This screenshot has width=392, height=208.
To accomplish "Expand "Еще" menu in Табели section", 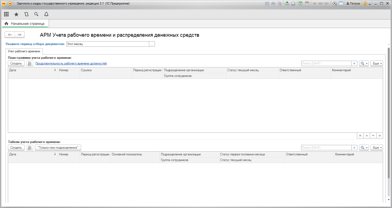I will 377,148.
